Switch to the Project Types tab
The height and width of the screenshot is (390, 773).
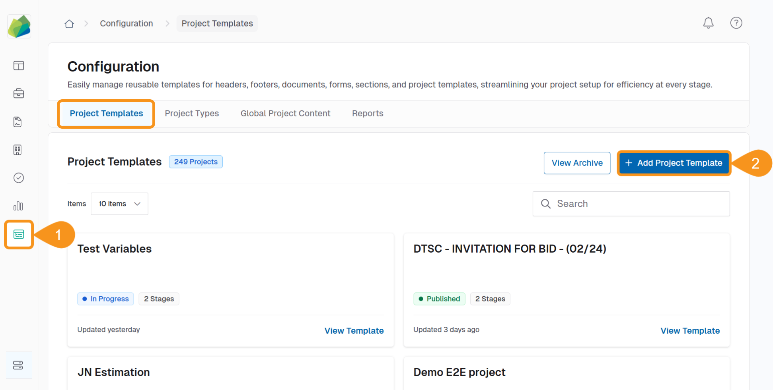192,113
